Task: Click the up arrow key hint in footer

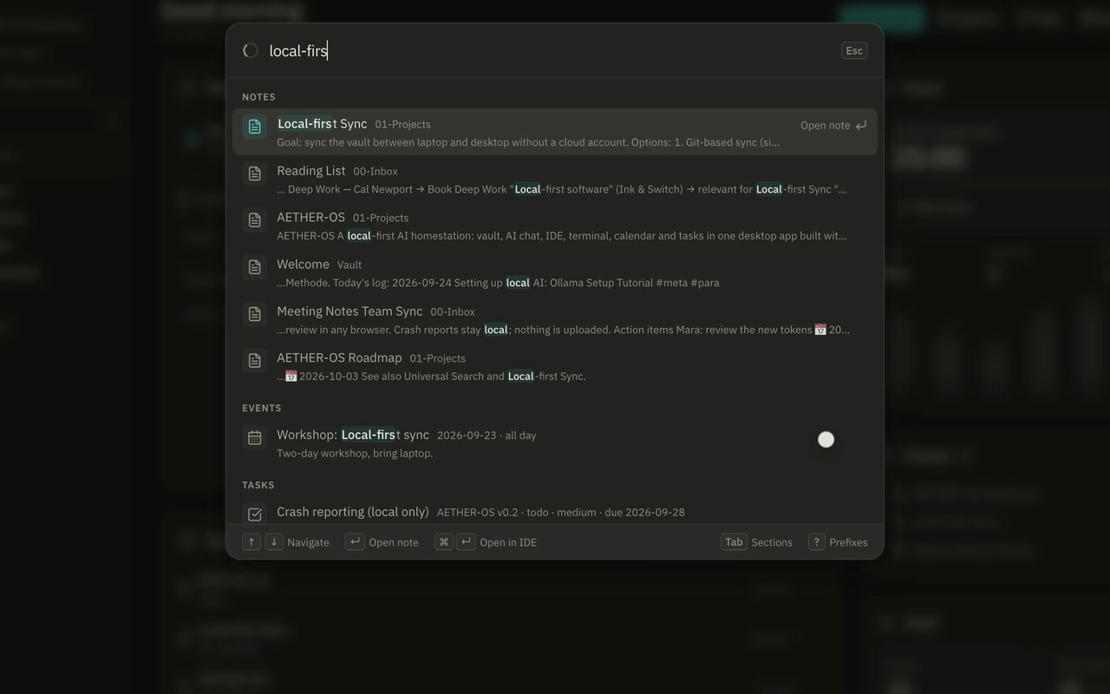Action: tap(251, 542)
